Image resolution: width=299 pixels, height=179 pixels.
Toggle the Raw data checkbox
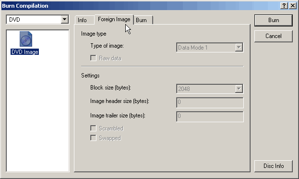[93, 58]
